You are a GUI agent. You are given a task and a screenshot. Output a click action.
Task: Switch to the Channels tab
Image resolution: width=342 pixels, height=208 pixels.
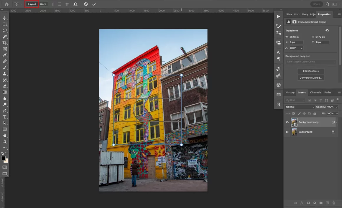pos(315,93)
